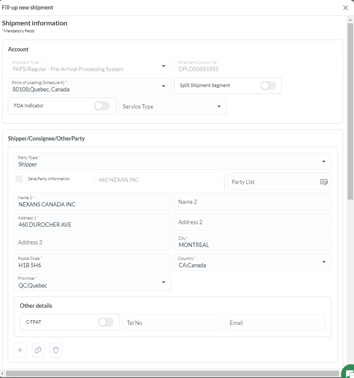Open the Service Type dropdown
This screenshot has height=378, width=354.
pyautogui.click(x=173, y=106)
